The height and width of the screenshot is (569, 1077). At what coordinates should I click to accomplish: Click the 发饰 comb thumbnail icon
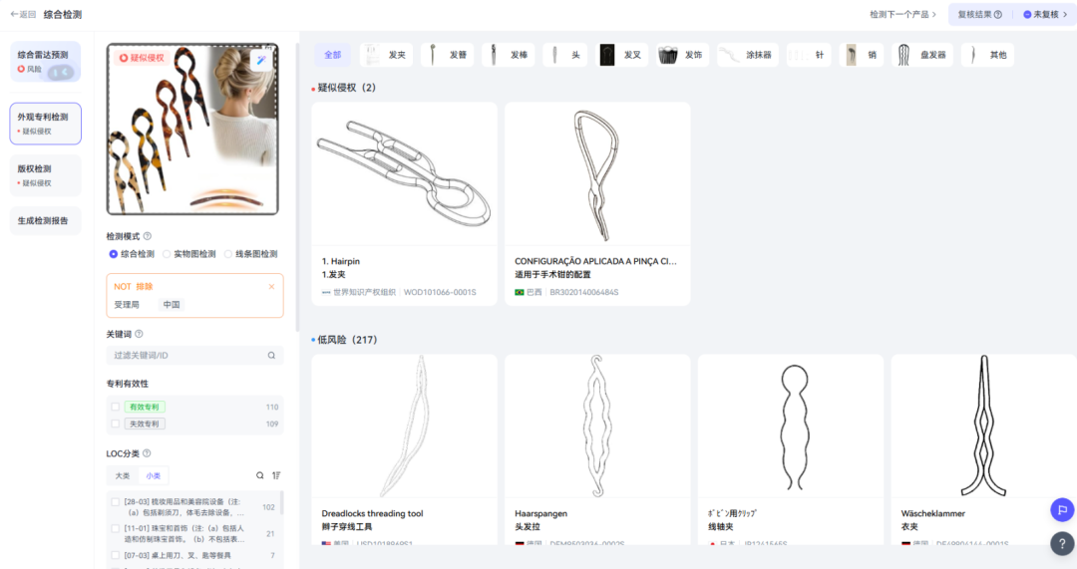[x=667, y=55]
